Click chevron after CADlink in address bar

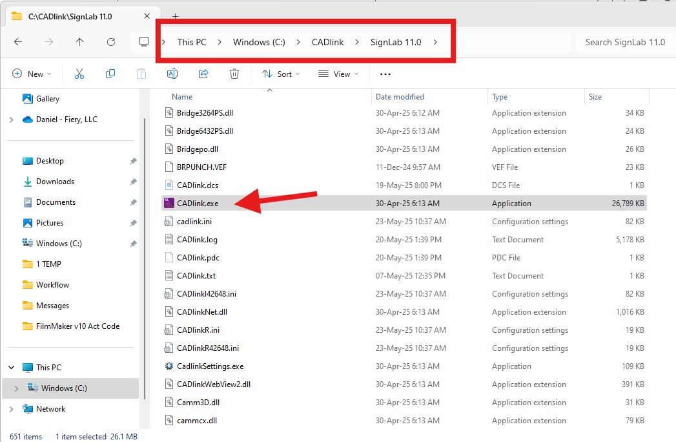357,42
